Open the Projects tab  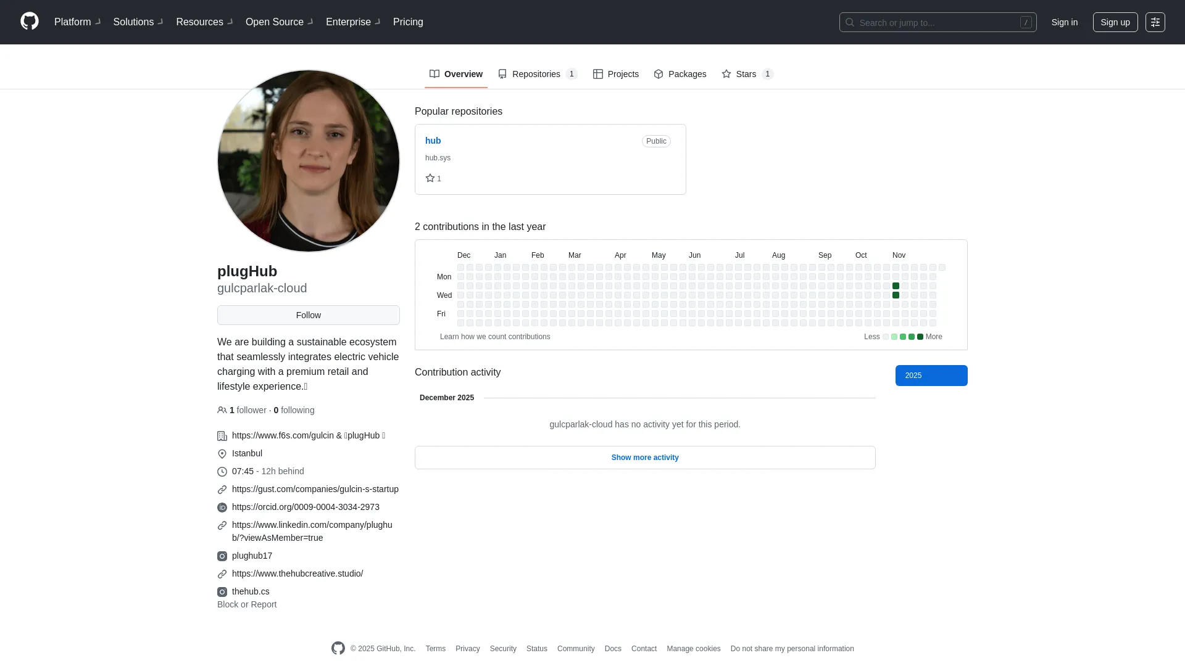[616, 74]
